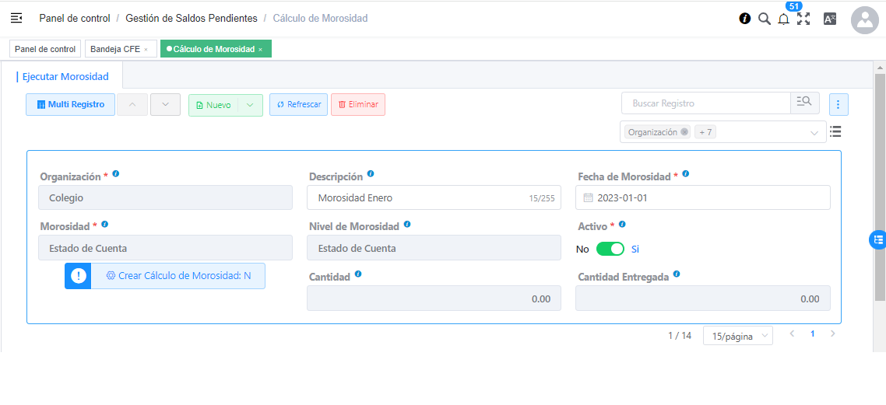This screenshot has height=405, width=886.
Task: Expand the Nuevo button dropdown arrow
Action: [x=250, y=105]
